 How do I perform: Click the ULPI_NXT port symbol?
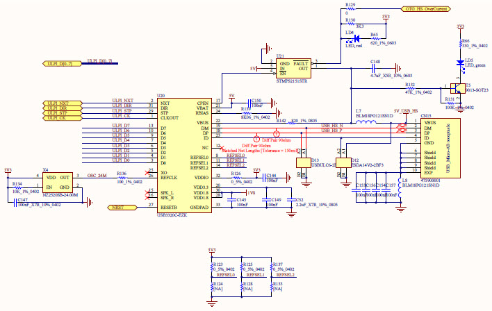tap(62, 103)
